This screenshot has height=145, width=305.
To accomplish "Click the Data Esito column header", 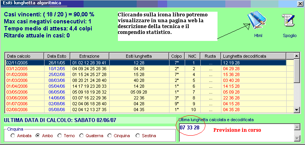I will coord(57,56).
